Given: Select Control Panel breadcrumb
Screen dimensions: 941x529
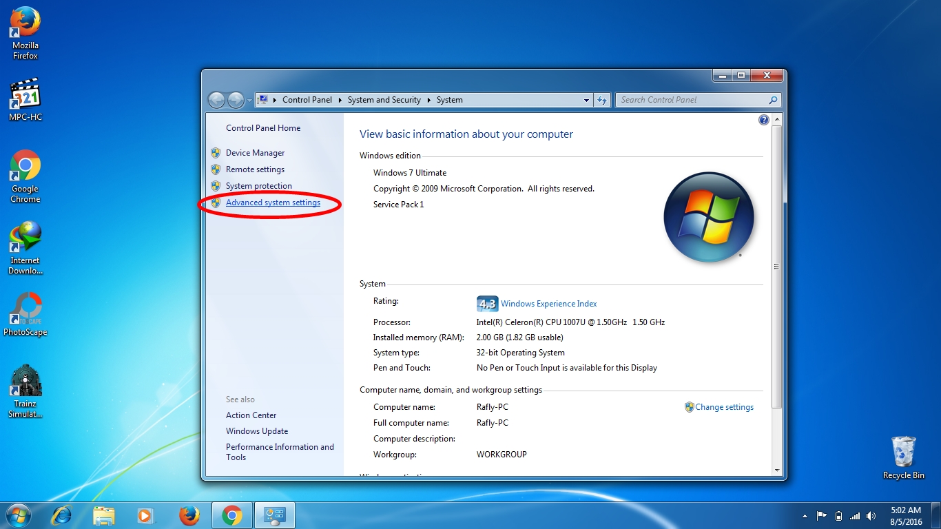Looking at the screenshot, I should (307, 100).
